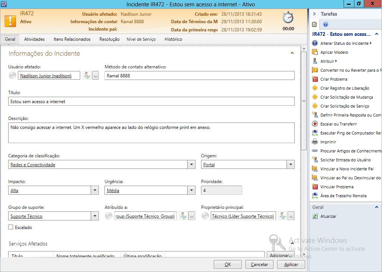The image size is (382, 272).
Task: Open the Impacto dropdown
Action: pyautogui.click(x=95, y=190)
